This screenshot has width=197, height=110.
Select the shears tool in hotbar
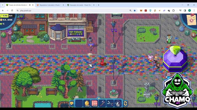110,103
